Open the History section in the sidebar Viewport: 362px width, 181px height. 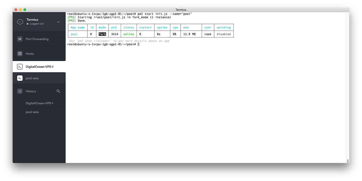pos(31,91)
